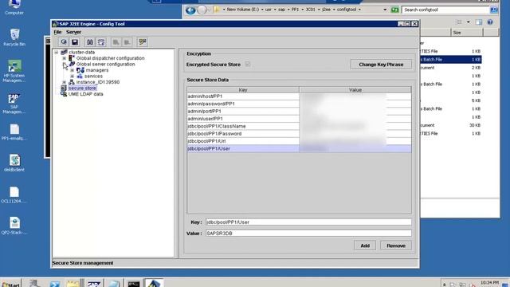Expand the services tree node
This screenshot has width=510, height=287.
[73, 77]
